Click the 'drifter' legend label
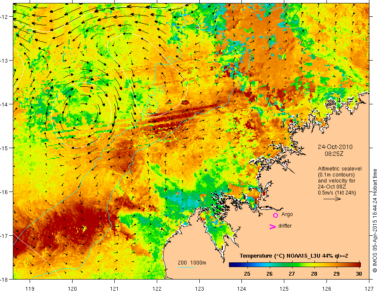The height and width of the screenshot is (292, 378). click(285, 226)
